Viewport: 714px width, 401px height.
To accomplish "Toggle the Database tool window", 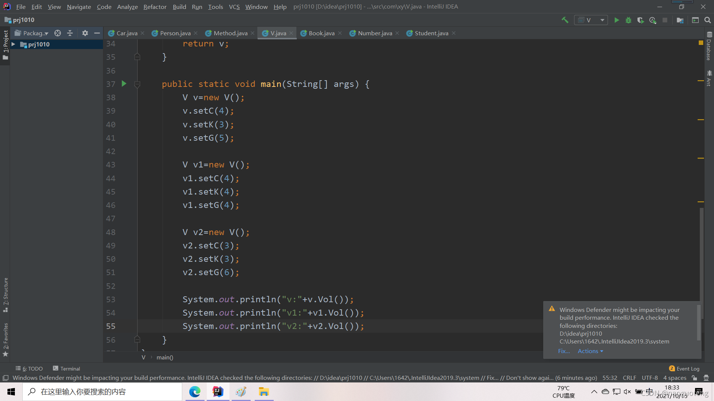I will coord(709,46).
